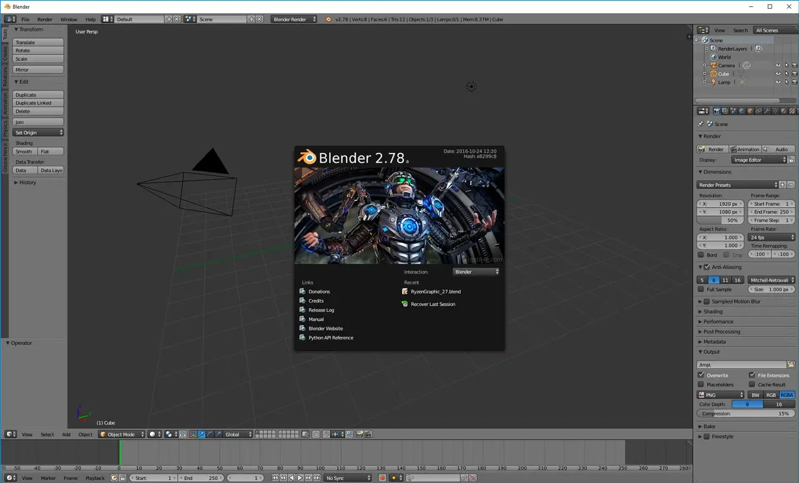
Task: Expand the Sampled Motion Blur panel
Action: click(x=700, y=301)
